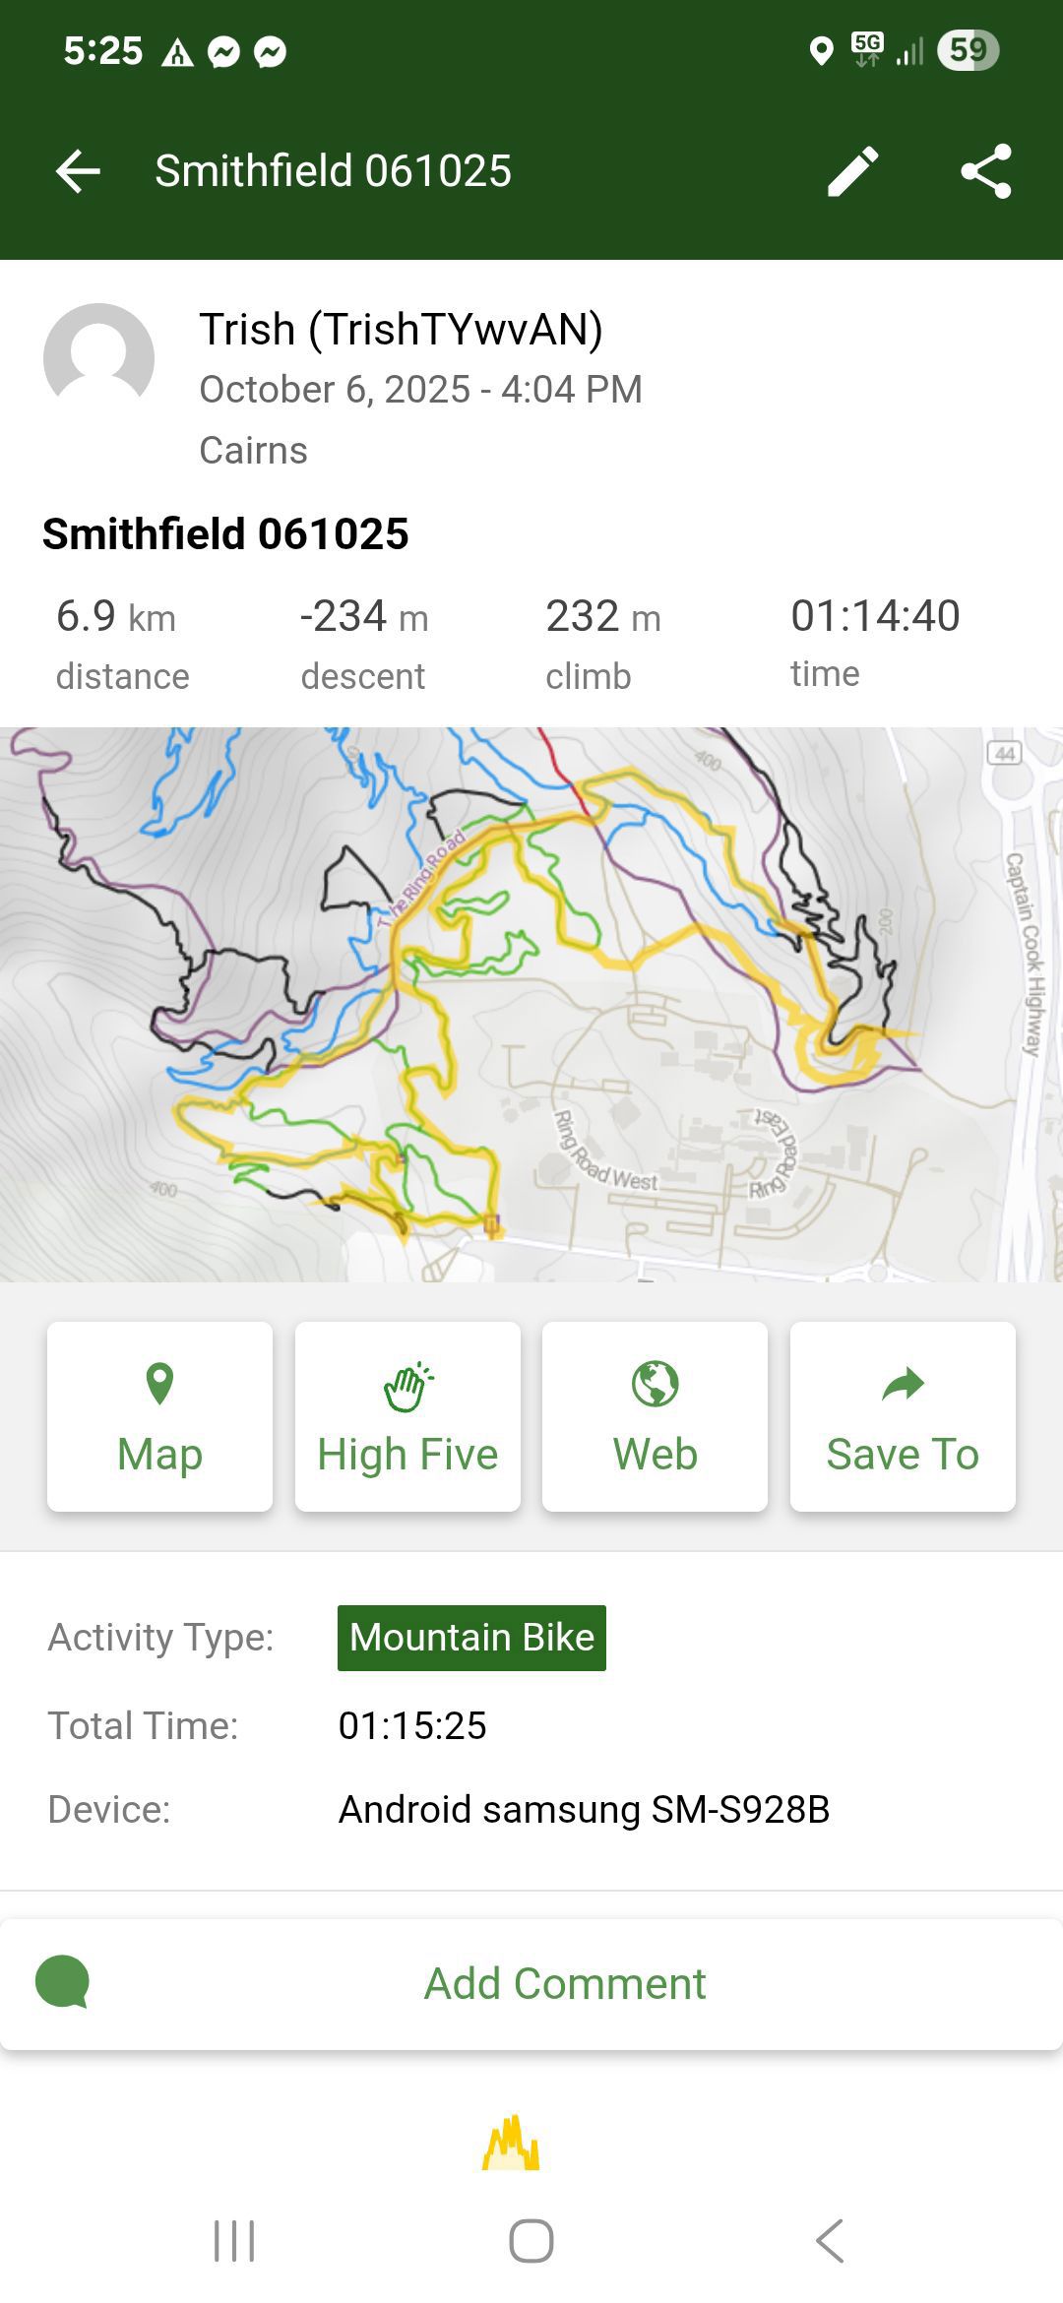Tap the share icon
The width and height of the screenshot is (1063, 2303).
click(986, 171)
